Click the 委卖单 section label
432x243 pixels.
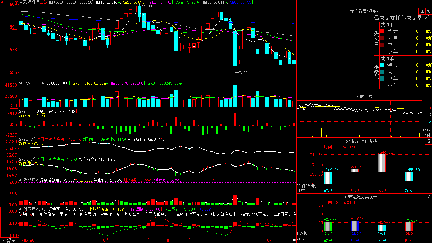(376, 72)
